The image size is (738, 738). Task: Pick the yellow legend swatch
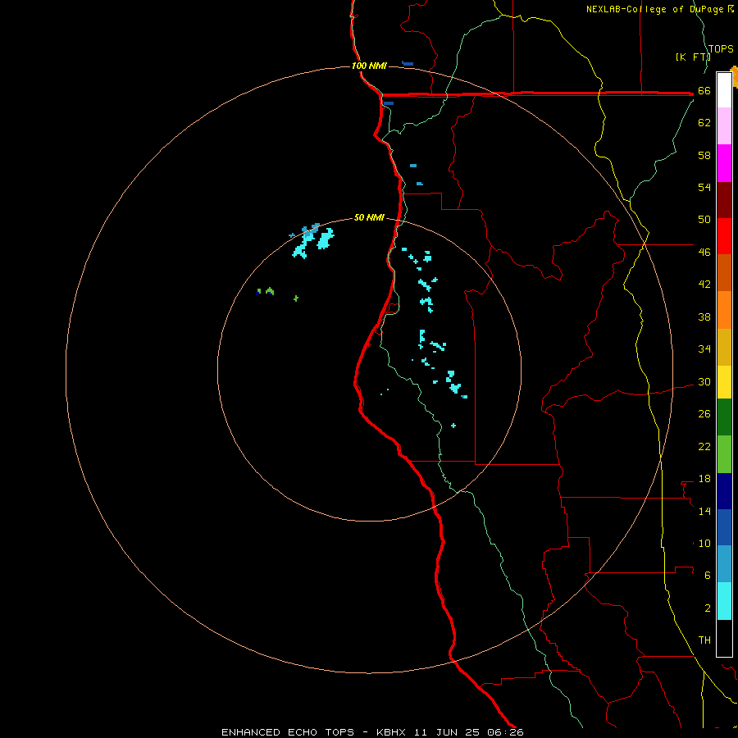[x=724, y=382]
